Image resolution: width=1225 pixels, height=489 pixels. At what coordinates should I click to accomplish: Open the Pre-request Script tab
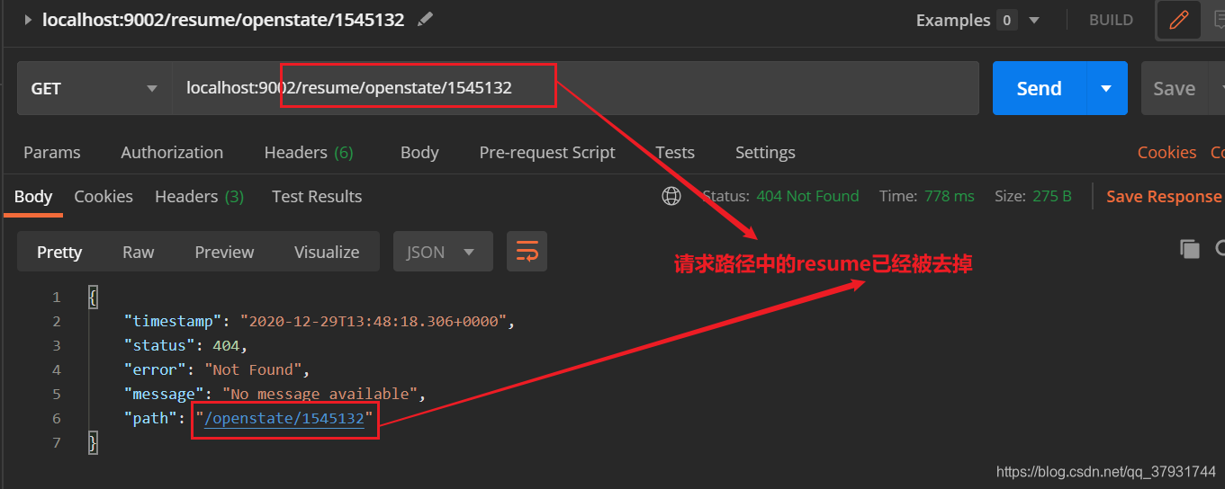(547, 153)
